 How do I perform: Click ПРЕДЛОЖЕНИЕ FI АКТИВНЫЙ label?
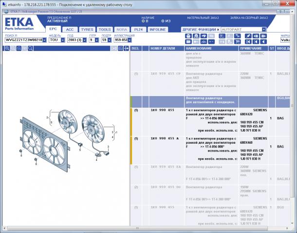coord(59,19)
